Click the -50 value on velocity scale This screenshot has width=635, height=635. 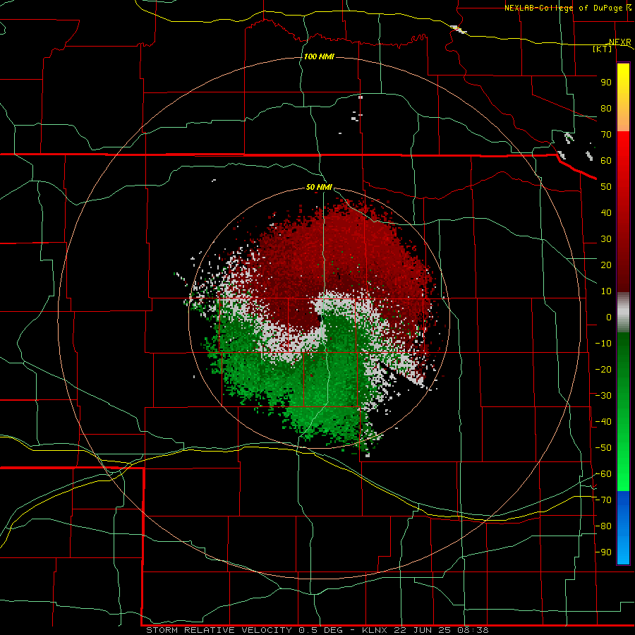point(603,448)
